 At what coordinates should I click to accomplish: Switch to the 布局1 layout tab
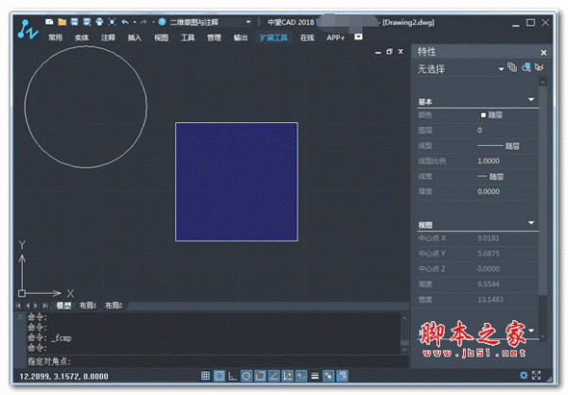click(89, 306)
